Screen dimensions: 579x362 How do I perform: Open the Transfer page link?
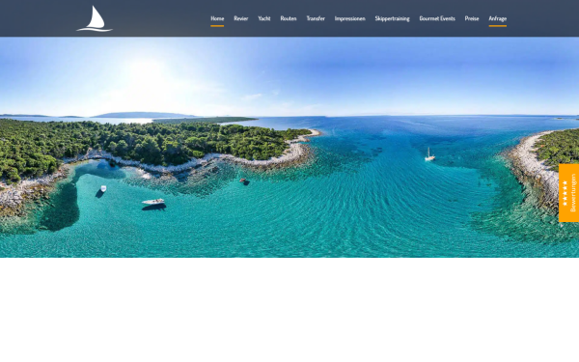[x=316, y=18]
